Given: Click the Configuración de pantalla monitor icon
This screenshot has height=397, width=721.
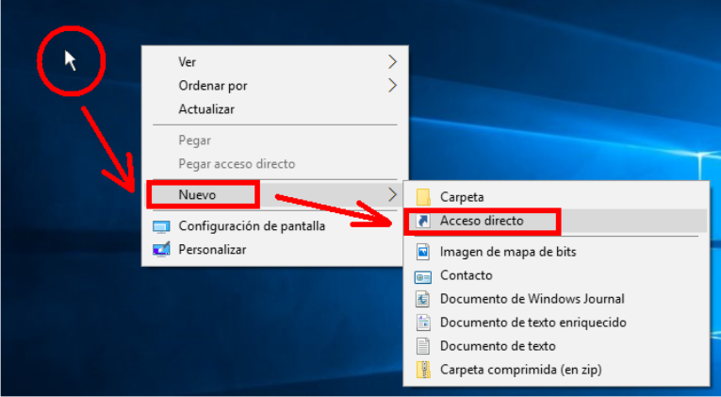Looking at the screenshot, I should (161, 226).
